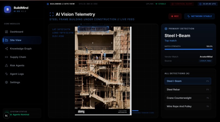Open the Knowledge Graph module
This screenshot has height=122, width=220.
pyautogui.click(x=22, y=49)
